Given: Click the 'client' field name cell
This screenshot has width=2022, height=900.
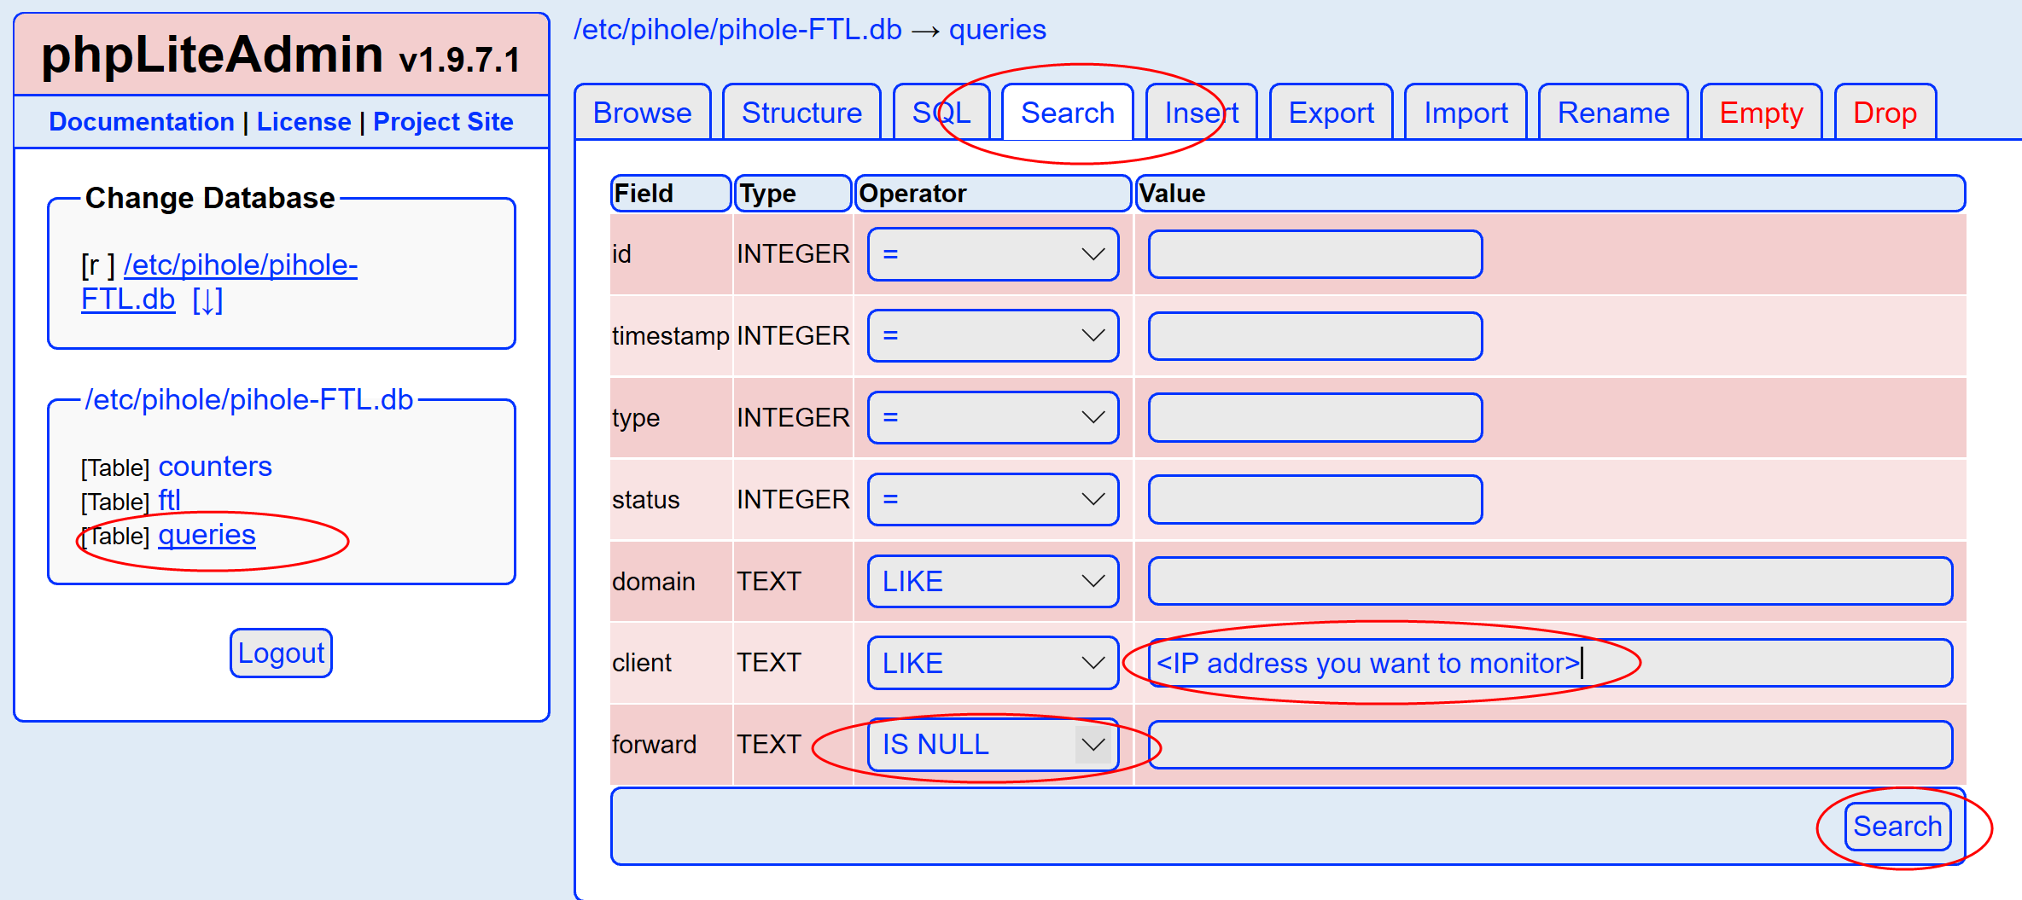Looking at the screenshot, I should tap(671, 663).
